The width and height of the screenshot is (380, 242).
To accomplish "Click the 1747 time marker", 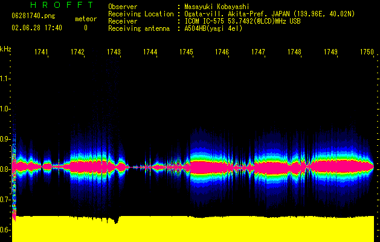I will pos(259,52).
